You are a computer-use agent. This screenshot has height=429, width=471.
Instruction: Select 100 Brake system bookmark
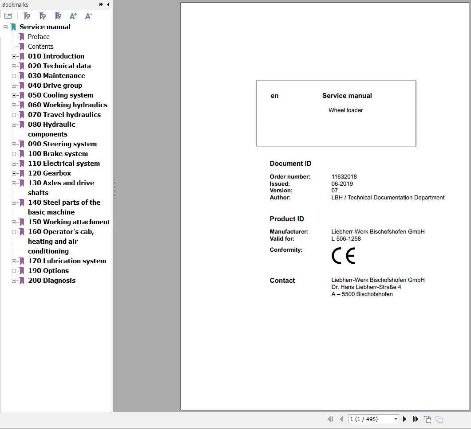pyautogui.click(x=58, y=153)
